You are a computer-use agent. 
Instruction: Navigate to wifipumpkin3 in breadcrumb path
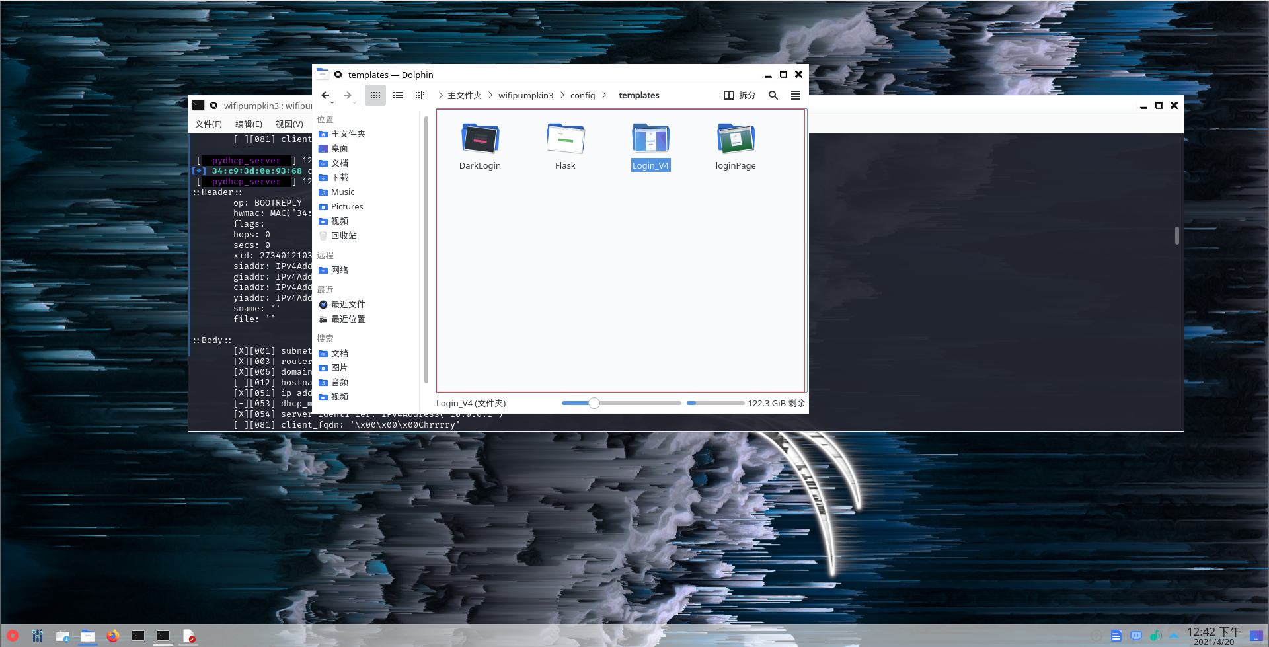click(x=525, y=95)
